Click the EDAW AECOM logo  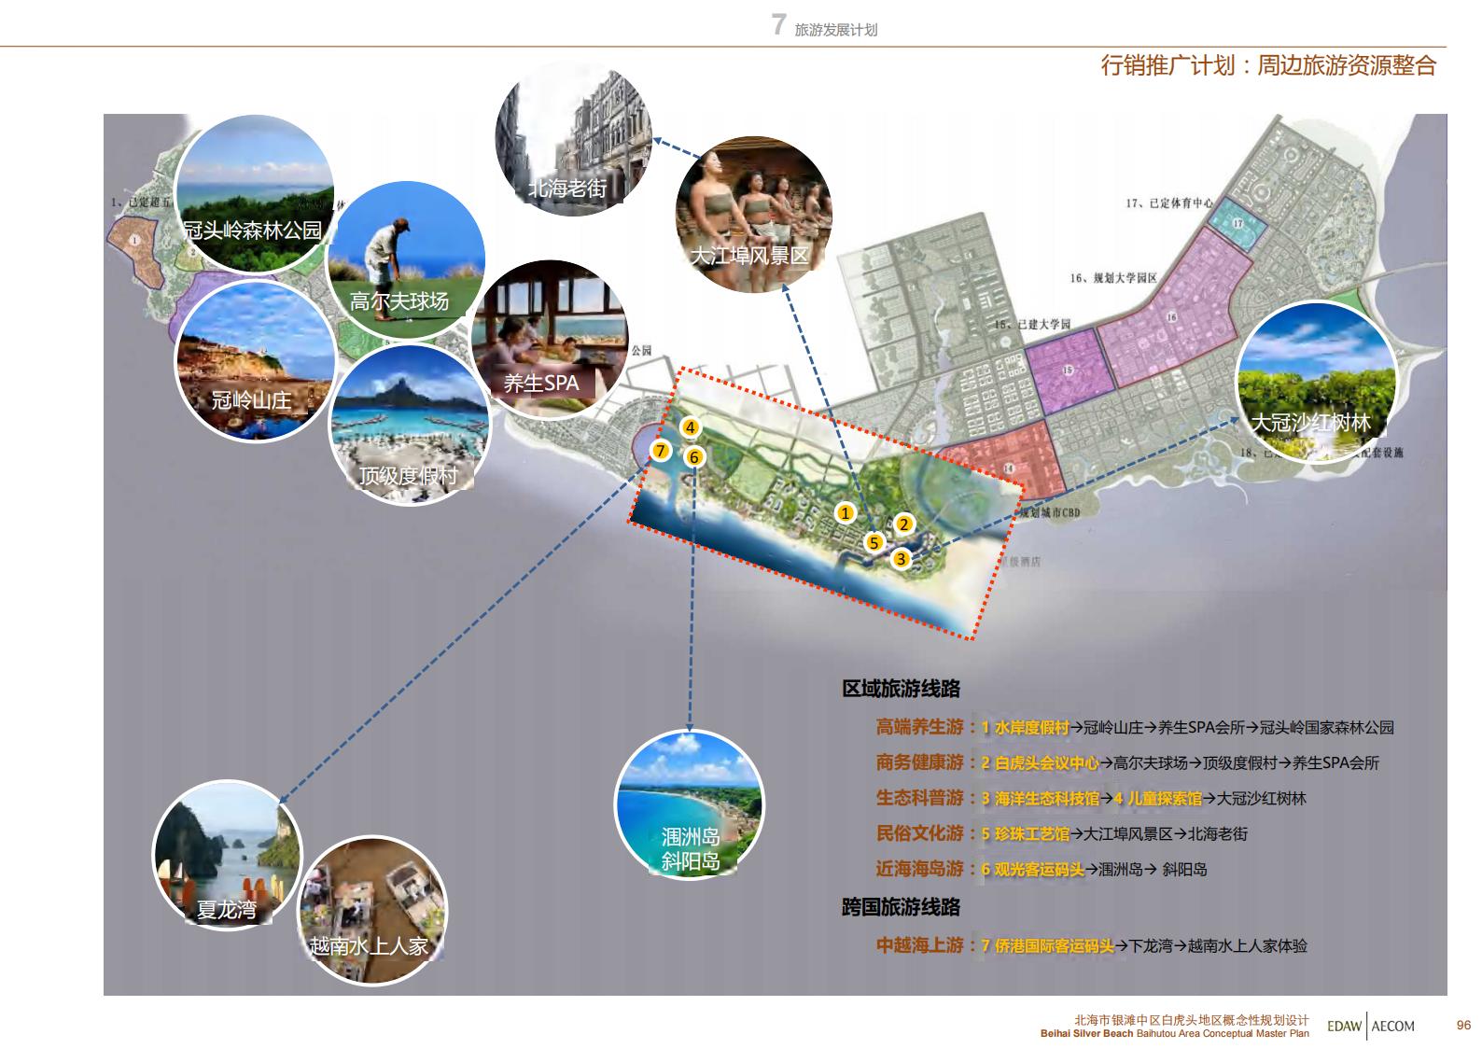pyautogui.click(x=1371, y=1026)
